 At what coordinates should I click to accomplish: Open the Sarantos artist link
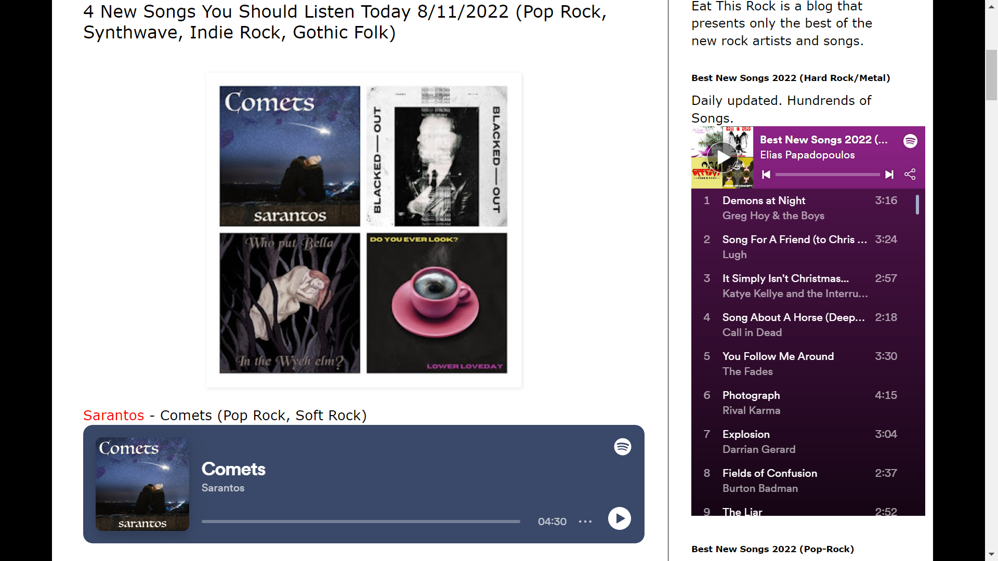point(113,416)
